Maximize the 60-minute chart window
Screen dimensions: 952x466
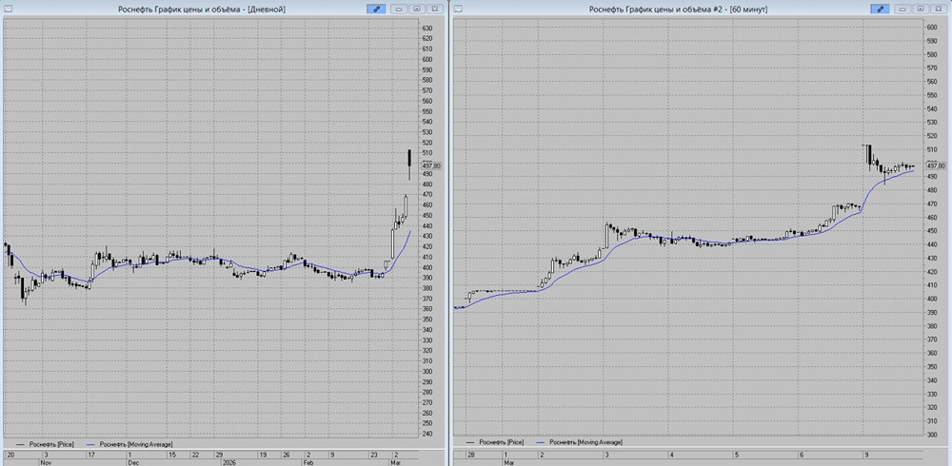921,10
